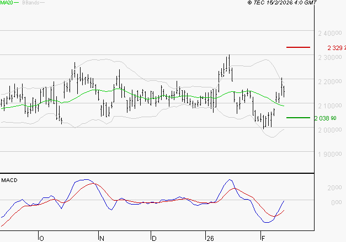346x242 pixels.
Task: Click the F month marker on time axis
Action: [x=263, y=239]
